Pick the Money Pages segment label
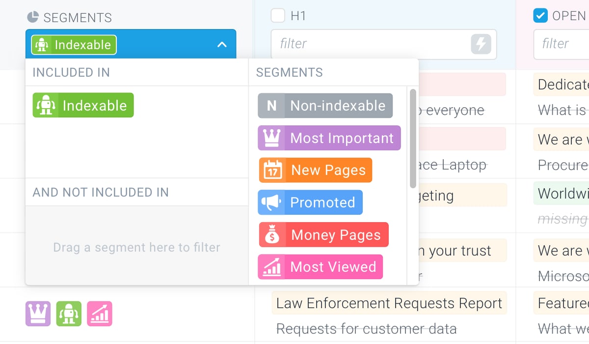The height and width of the screenshot is (344, 589). coord(336,235)
